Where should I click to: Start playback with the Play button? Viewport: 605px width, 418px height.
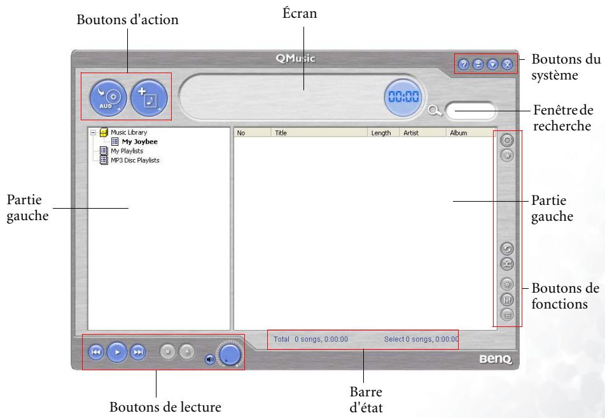[x=117, y=352]
